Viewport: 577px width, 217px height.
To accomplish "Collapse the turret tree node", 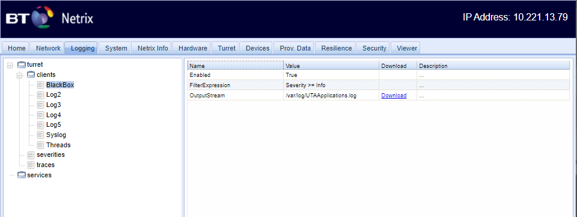I will (10, 65).
